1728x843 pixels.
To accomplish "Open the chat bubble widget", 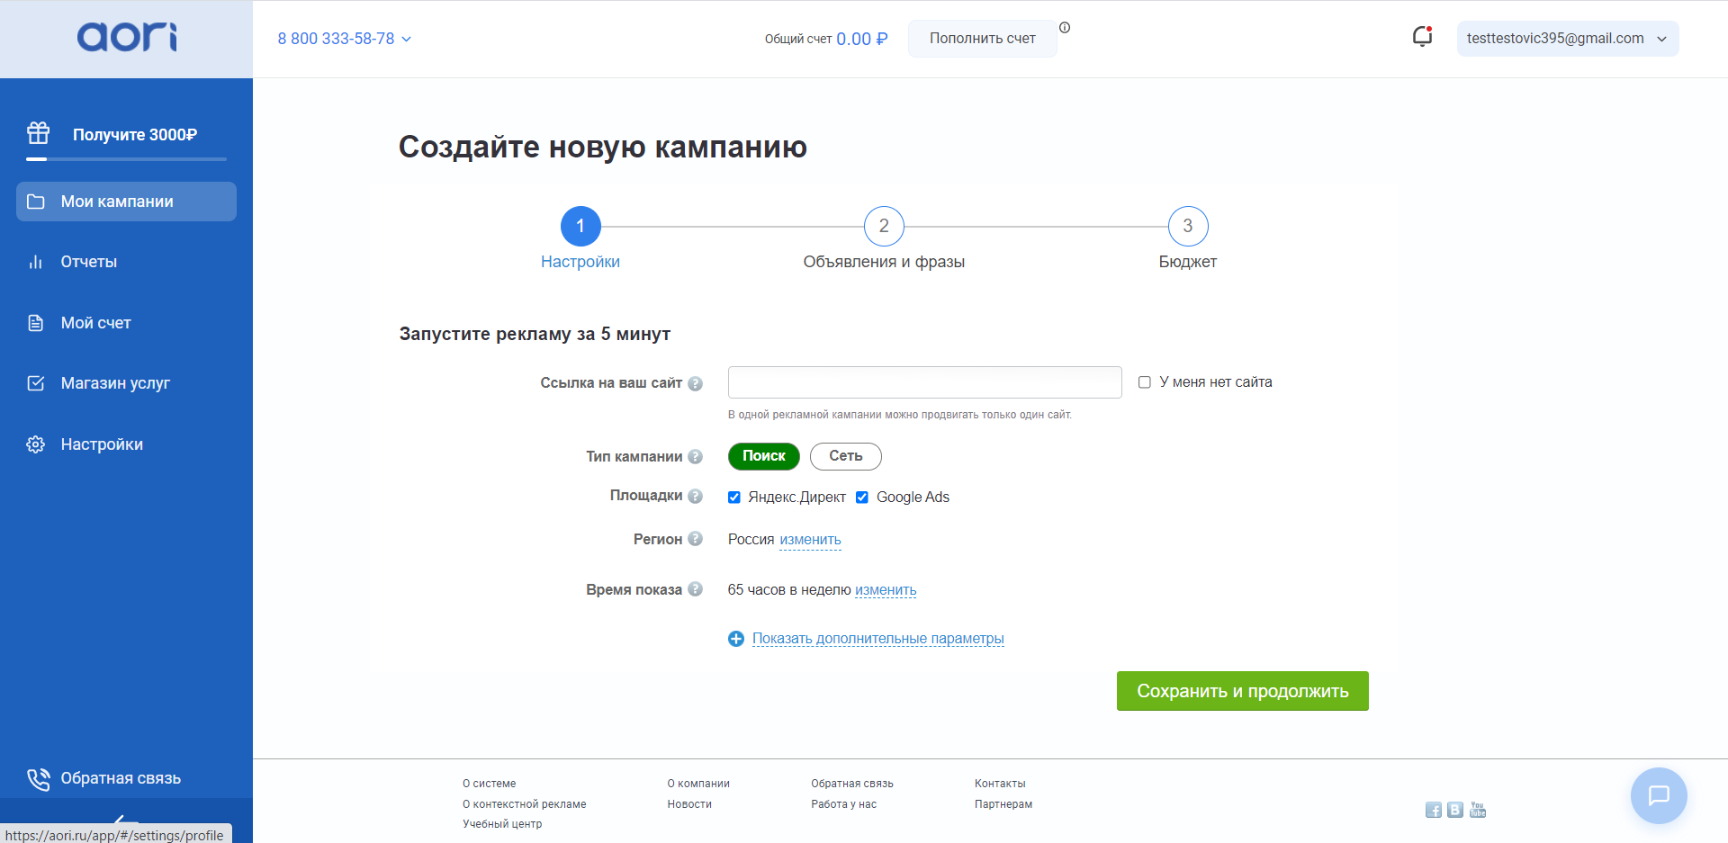I will [1659, 795].
